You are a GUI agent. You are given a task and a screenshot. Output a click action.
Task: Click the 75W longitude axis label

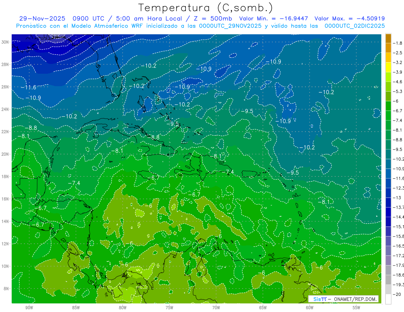(169, 308)
